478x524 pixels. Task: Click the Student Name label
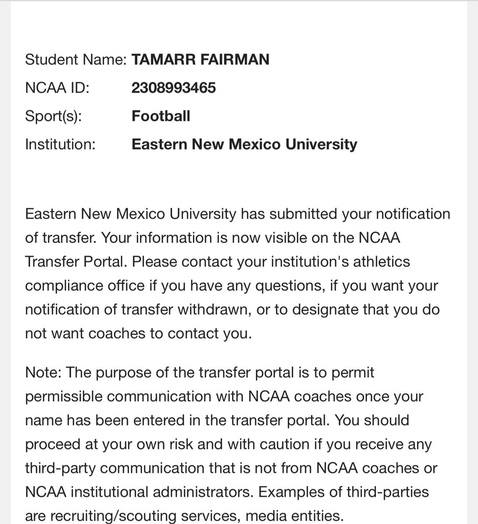click(x=76, y=59)
